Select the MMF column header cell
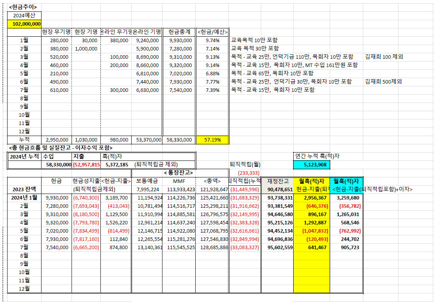The height and width of the screenshot is (304, 436). [x=179, y=181]
